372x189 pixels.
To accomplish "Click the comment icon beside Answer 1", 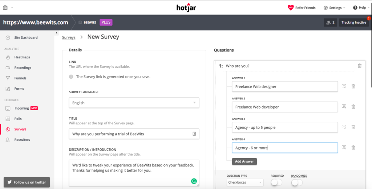I will (x=344, y=86).
